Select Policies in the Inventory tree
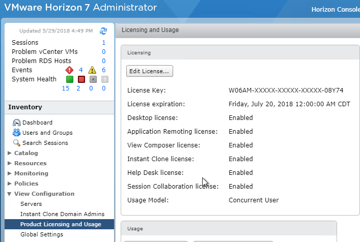The height and width of the screenshot is (242, 360). (26, 184)
